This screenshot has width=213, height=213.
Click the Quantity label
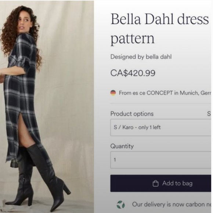[122, 146]
